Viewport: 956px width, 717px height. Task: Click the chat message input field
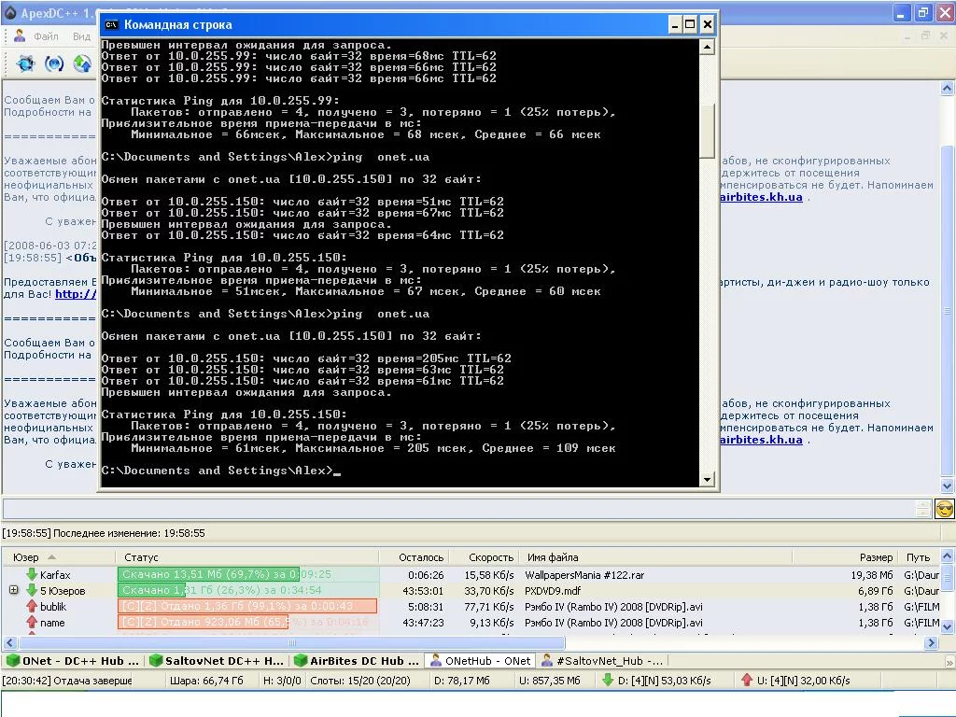[457, 509]
